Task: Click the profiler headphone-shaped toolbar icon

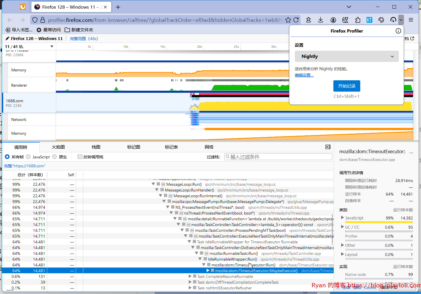Action: (393, 20)
